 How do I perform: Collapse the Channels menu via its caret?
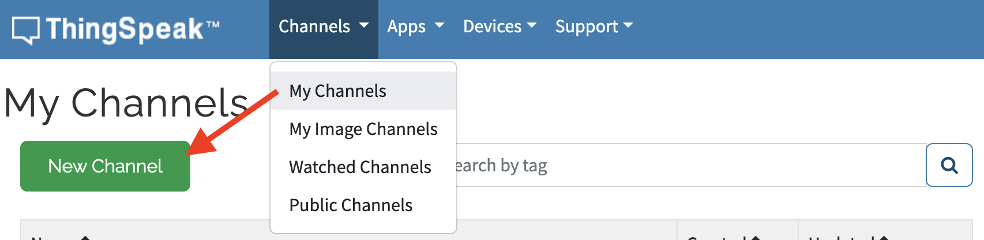364,25
